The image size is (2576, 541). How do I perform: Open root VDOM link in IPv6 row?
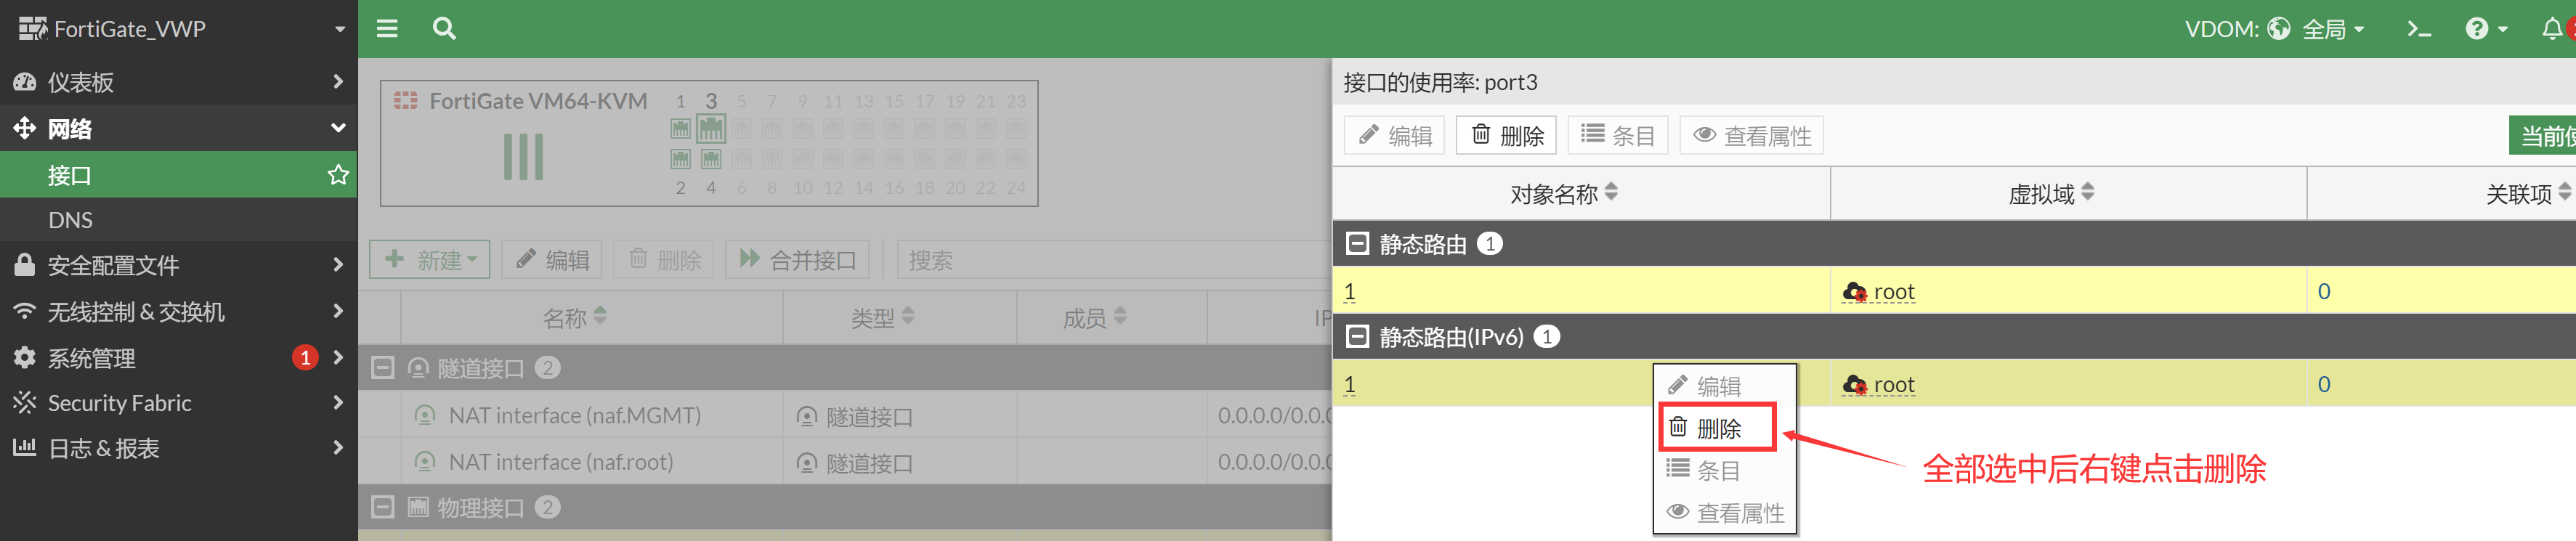pos(1879,384)
